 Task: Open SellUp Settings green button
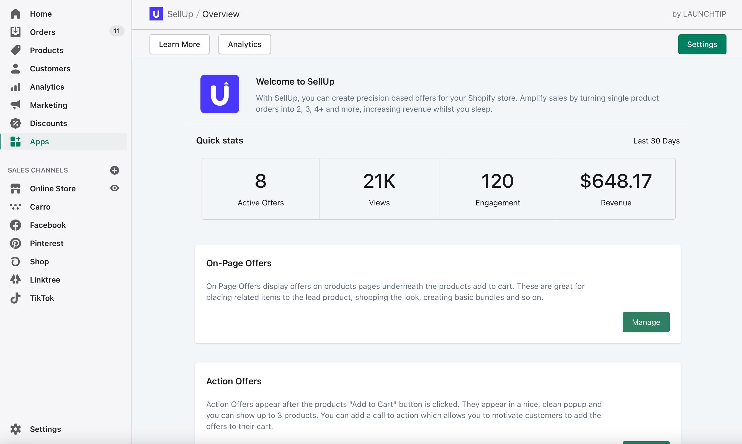702,44
